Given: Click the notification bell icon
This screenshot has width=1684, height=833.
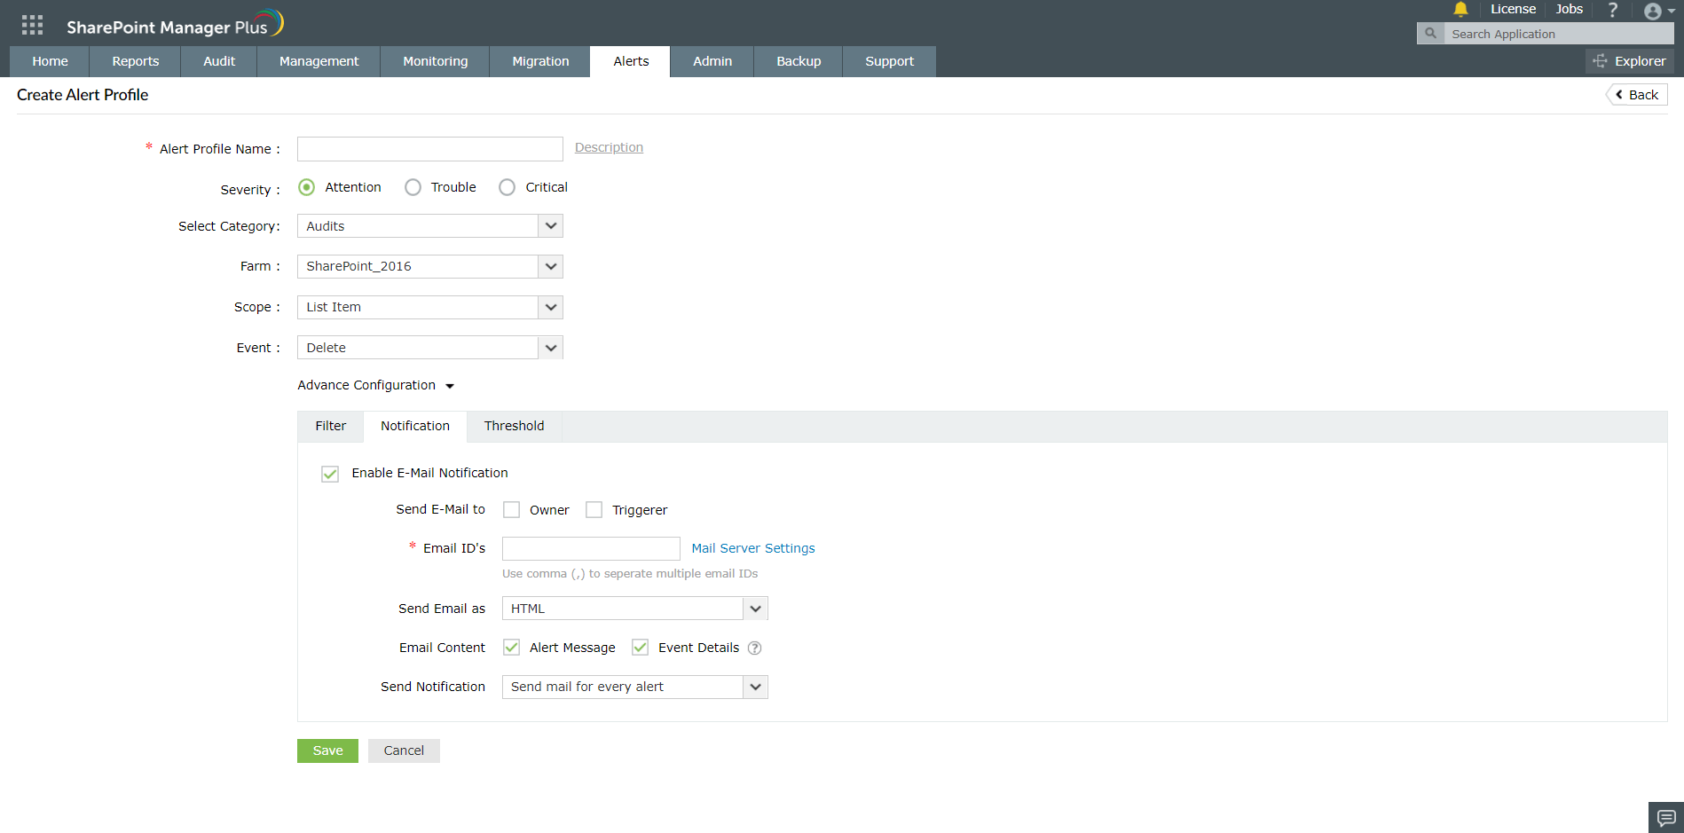Looking at the screenshot, I should click(1460, 10).
